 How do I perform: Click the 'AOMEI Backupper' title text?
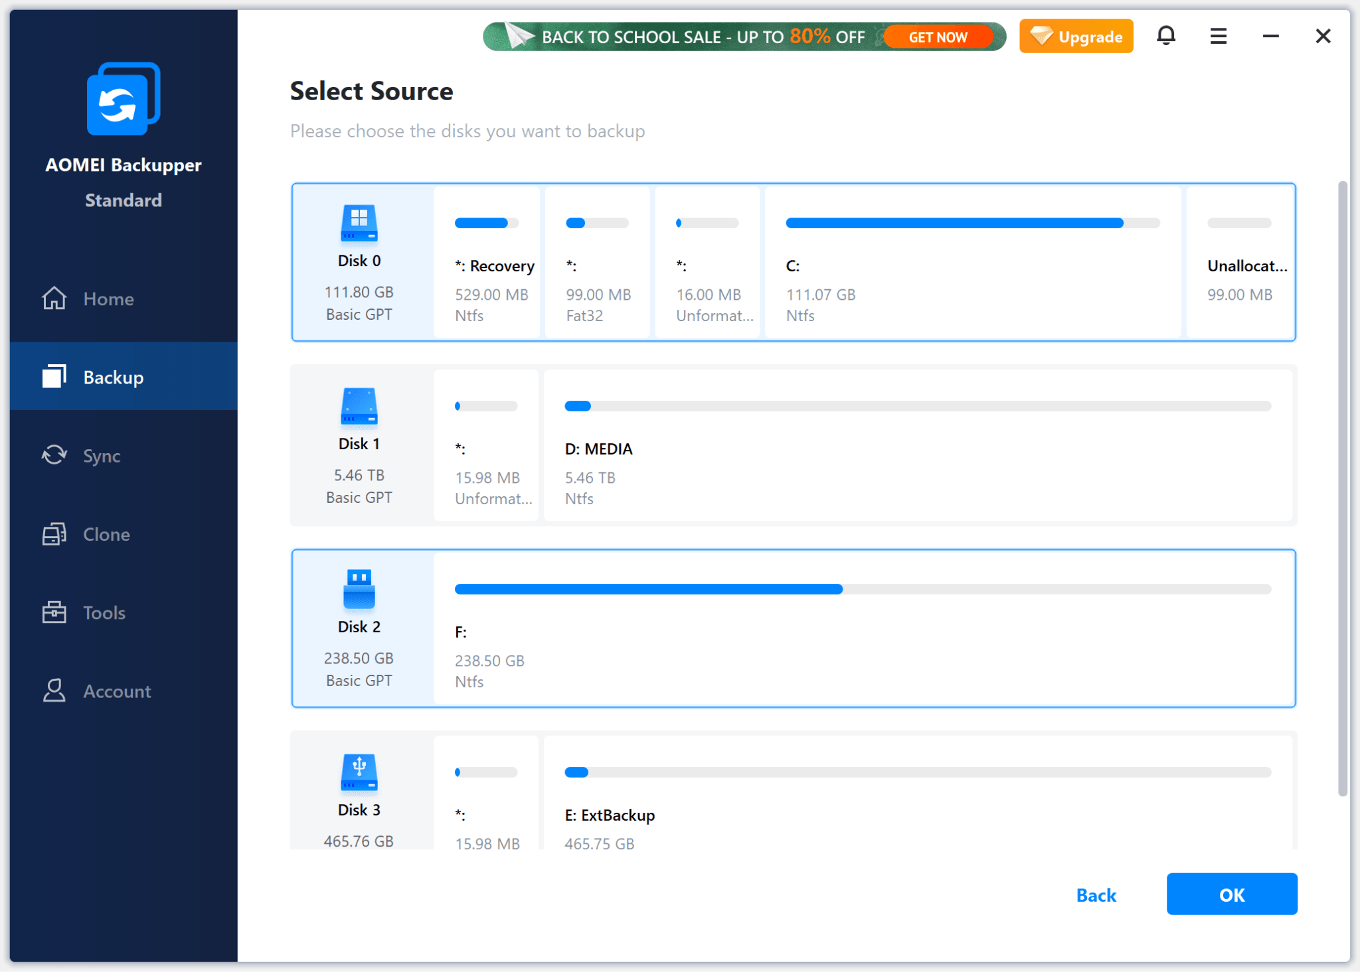click(x=124, y=165)
